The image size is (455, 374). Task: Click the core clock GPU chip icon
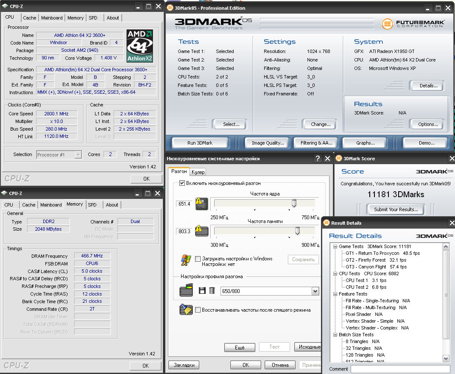(202, 204)
